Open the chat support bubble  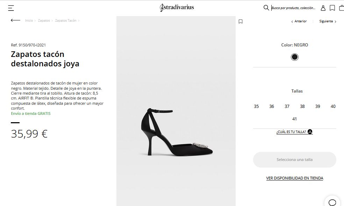pos(332,202)
